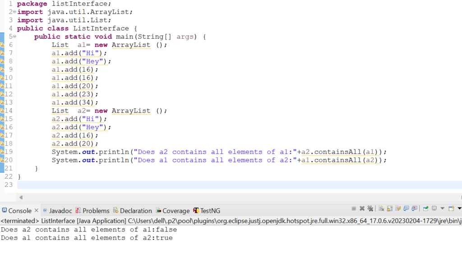Click console output 'Does a1 contains all elements of a2:true'
The height and width of the screenshot is (271, 462).
coord(87,238)
